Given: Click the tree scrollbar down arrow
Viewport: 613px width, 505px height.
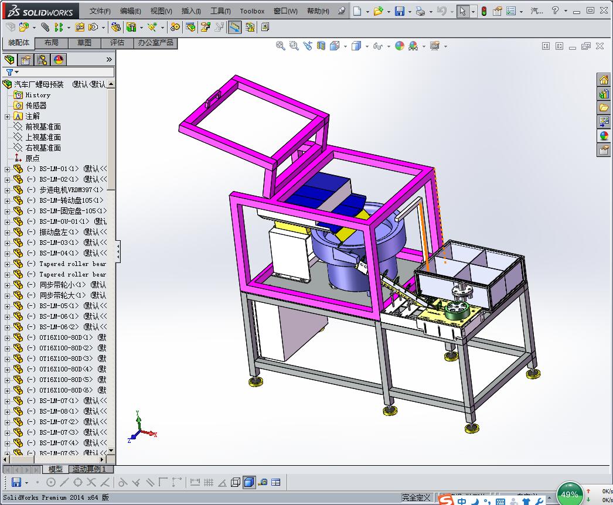Looking at the screenshot, I should 111,451.
